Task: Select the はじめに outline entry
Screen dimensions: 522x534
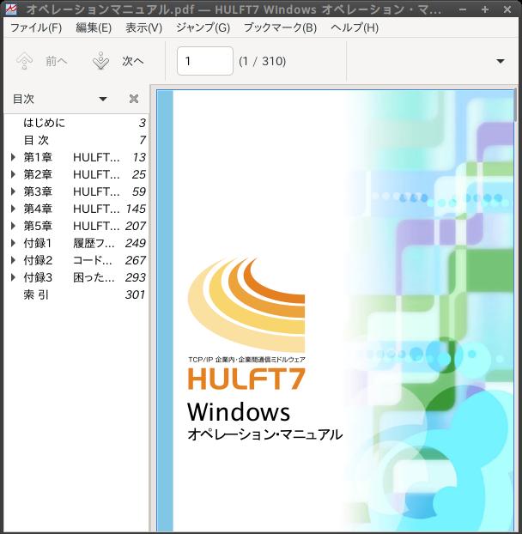Action: coord(44,123)
